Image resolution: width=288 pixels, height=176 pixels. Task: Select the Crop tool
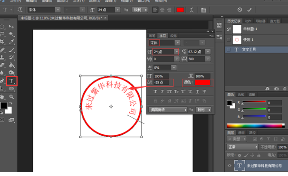click(2, 42)
